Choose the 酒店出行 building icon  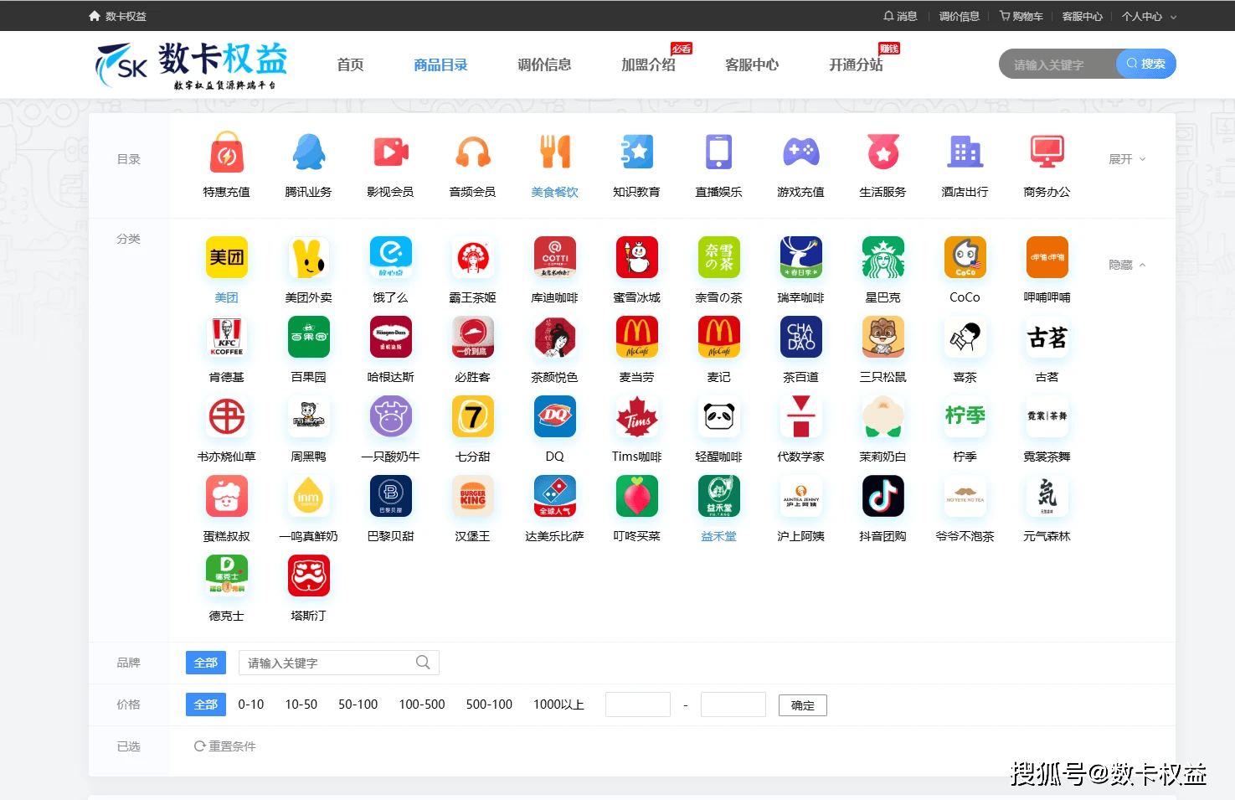coord(965,152)
